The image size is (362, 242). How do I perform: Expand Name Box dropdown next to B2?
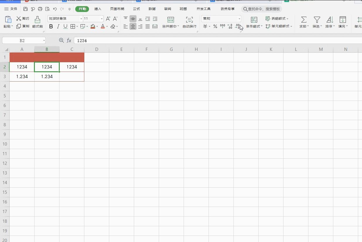[44, 41]
